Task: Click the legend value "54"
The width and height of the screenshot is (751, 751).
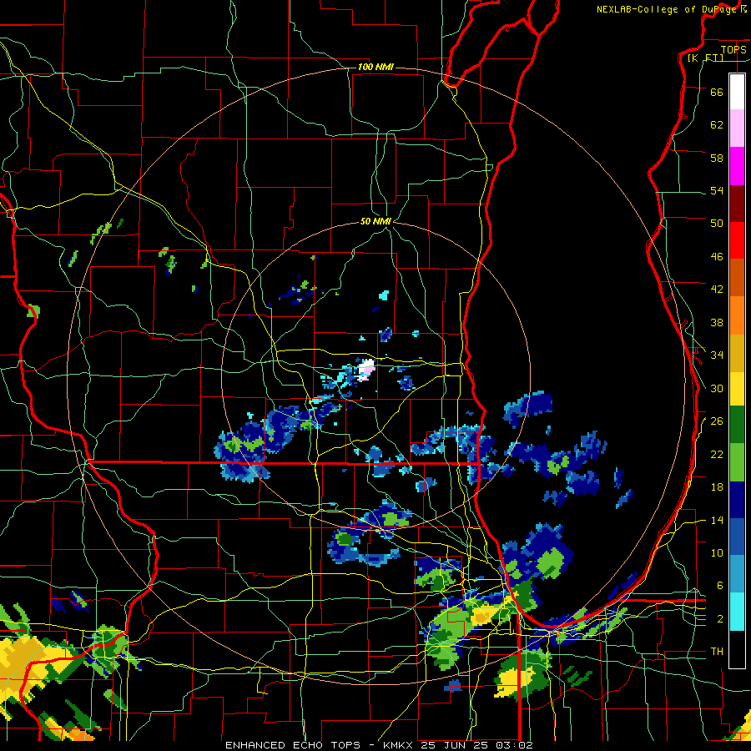Action: (717, 190)
